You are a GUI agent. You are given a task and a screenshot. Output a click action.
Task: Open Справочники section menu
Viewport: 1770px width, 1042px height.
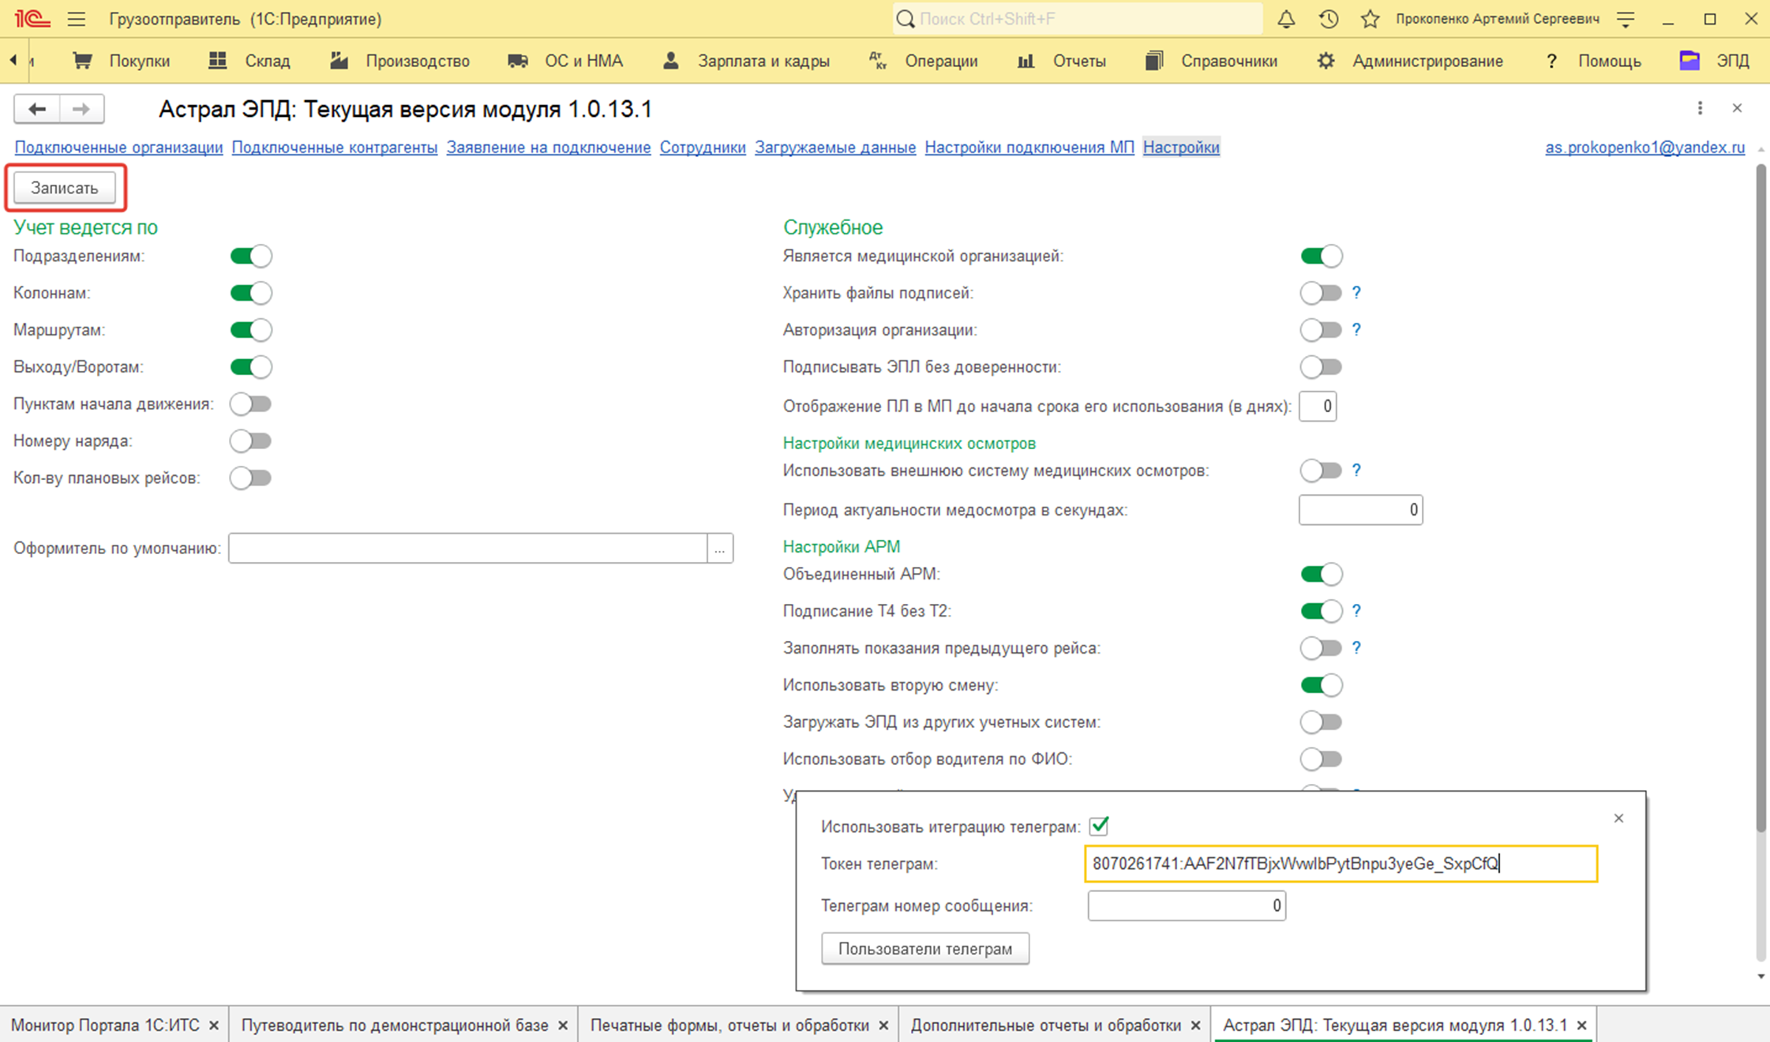pyautogui.click(x=1212, y=61)
